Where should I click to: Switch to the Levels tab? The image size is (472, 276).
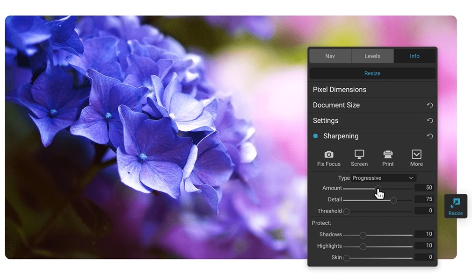[x=372, y=56]
